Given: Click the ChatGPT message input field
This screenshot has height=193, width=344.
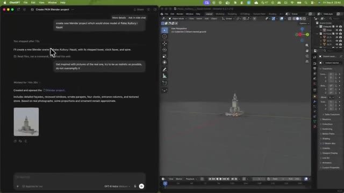Looking at the screenshot, I should [80, 177].
